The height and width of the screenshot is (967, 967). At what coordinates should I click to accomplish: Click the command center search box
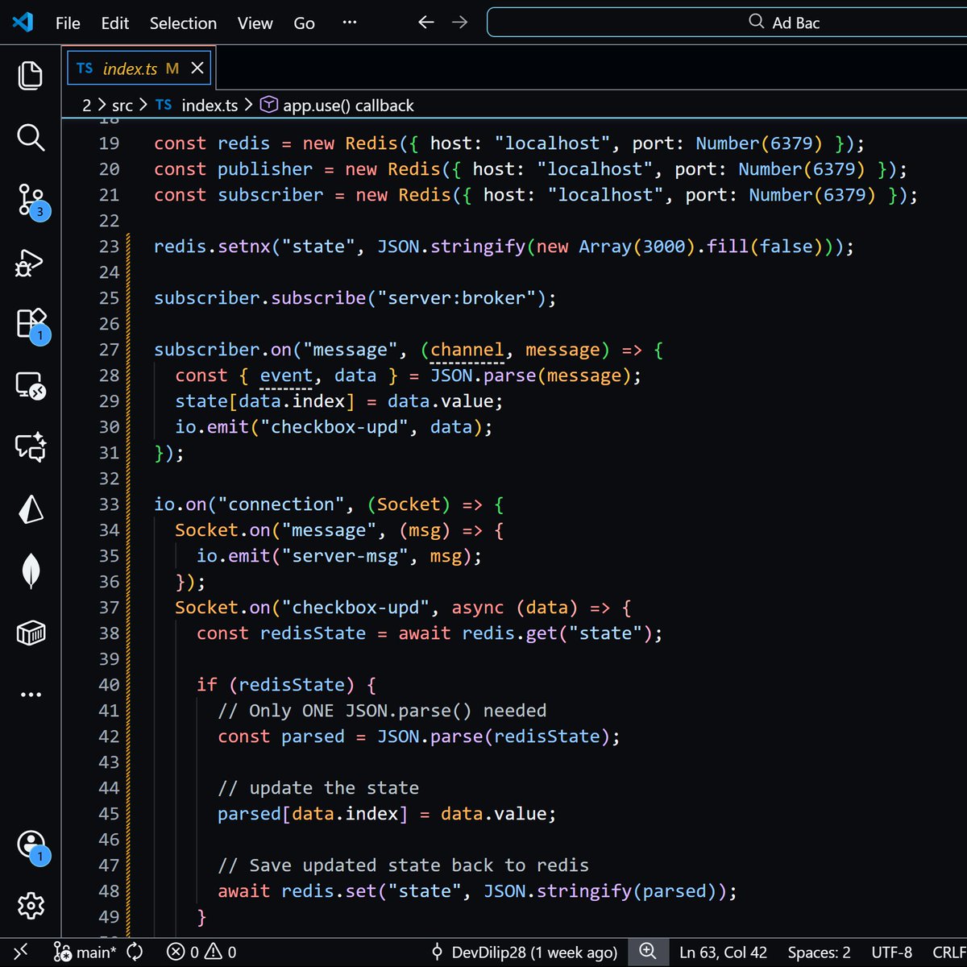[x=727, y=23]
